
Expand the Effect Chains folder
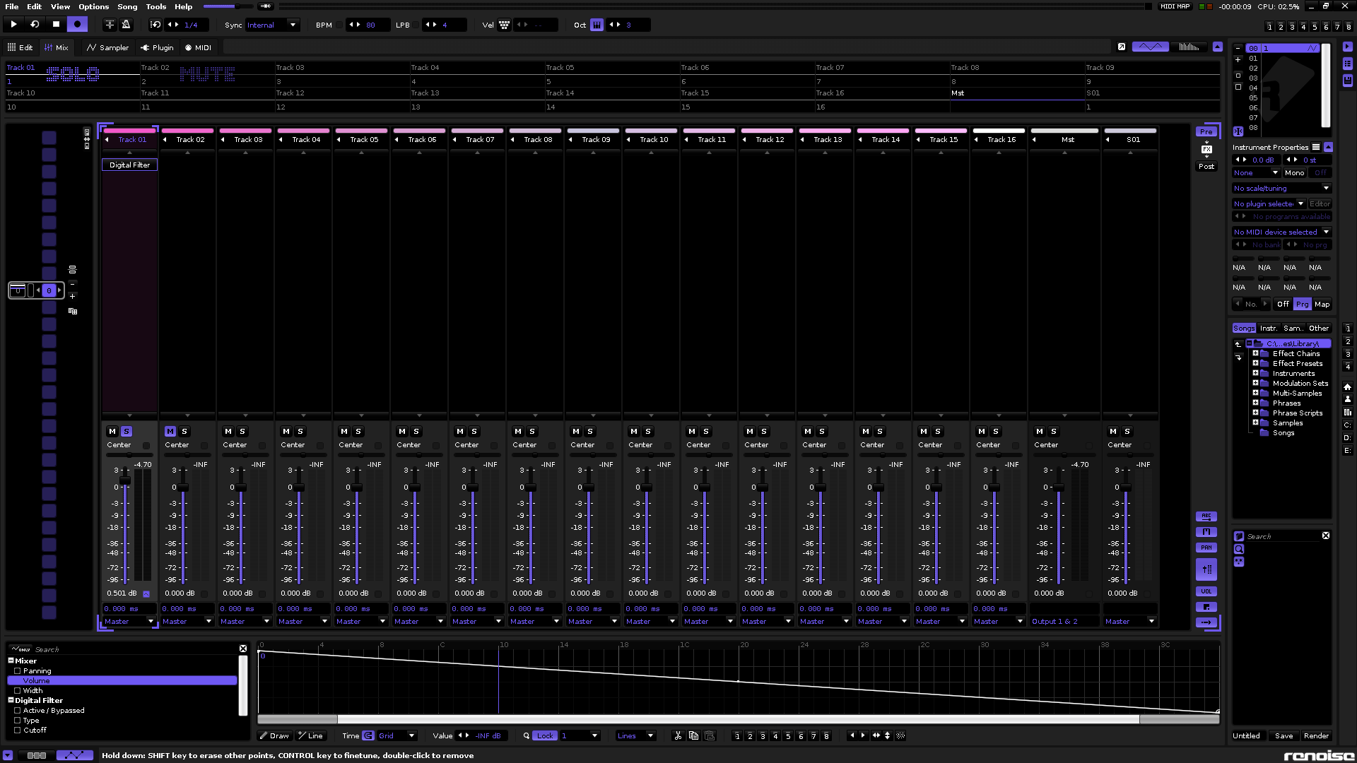click(1255, 353)
